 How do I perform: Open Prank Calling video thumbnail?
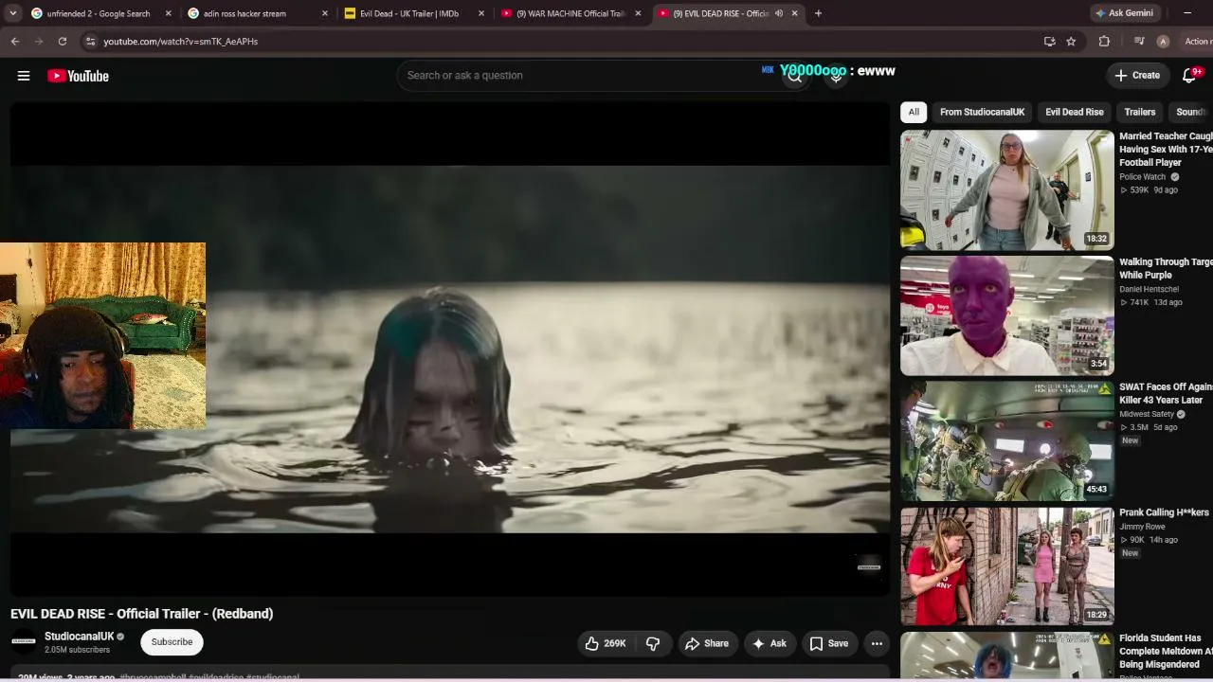point(1007,565)
